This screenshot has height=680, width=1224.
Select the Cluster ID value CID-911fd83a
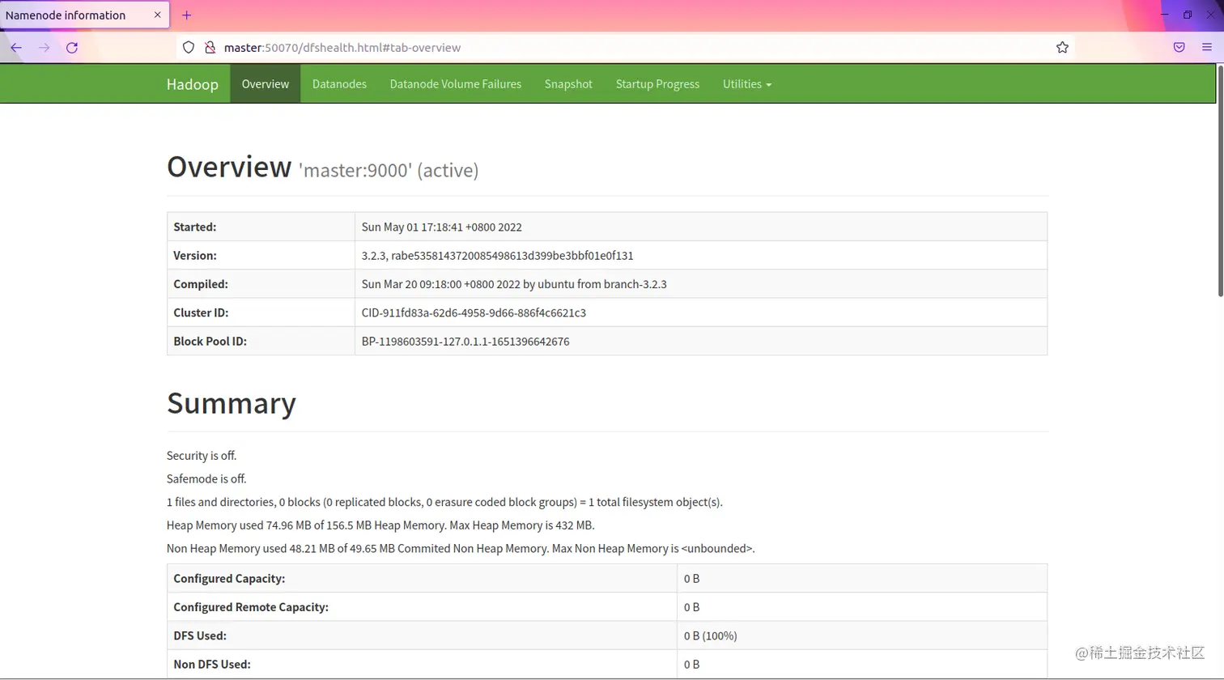point(474,312)
